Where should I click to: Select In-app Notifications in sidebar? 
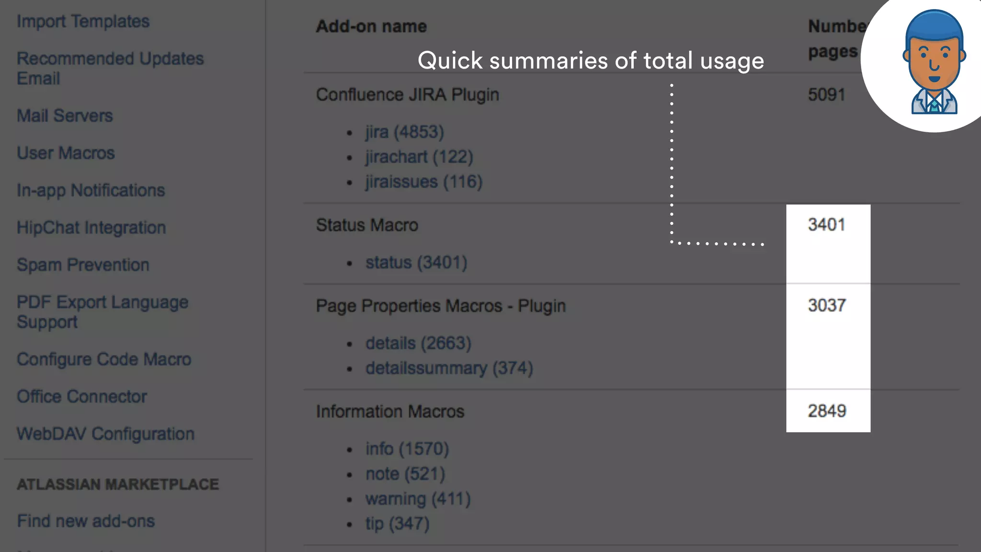coord(91,190)
